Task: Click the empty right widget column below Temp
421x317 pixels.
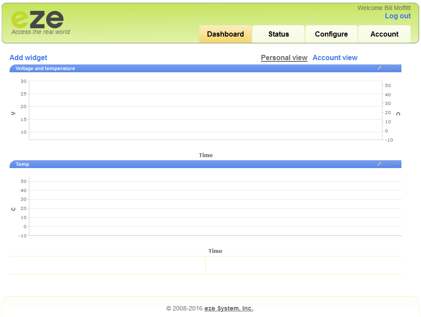Action: 304,265
